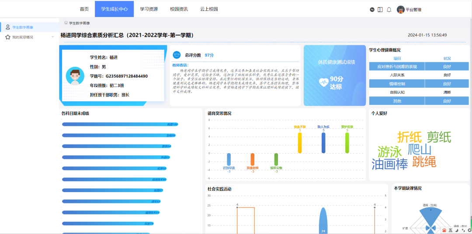Toggle the moon icon in IME toolbar
This screenshot has height=234, width=472.
click(457, 230)
